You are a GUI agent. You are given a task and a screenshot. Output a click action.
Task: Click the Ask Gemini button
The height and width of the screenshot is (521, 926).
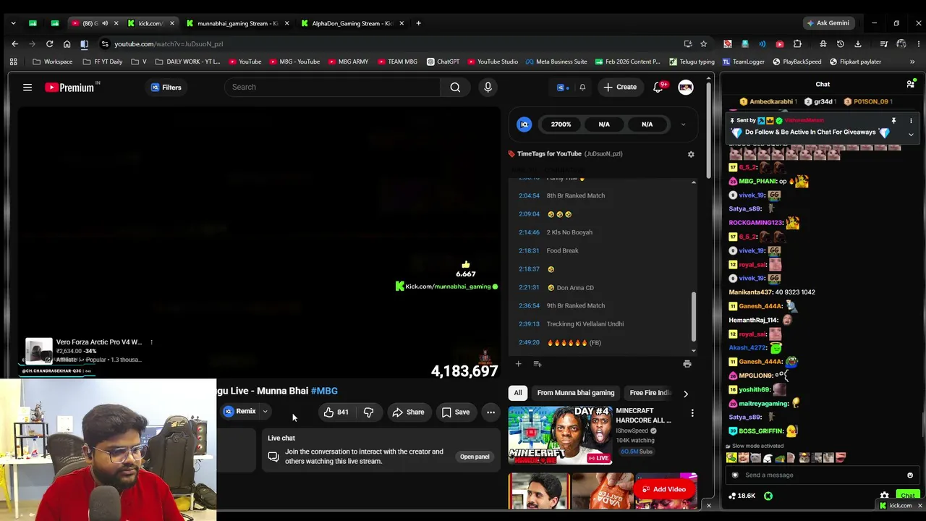828,23
